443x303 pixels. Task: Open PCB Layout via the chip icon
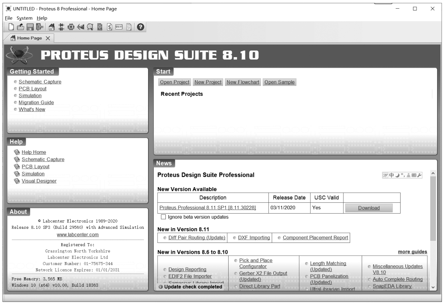71,27
